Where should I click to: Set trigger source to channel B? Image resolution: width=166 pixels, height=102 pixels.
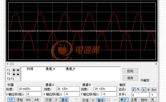(x=148, y=90)
